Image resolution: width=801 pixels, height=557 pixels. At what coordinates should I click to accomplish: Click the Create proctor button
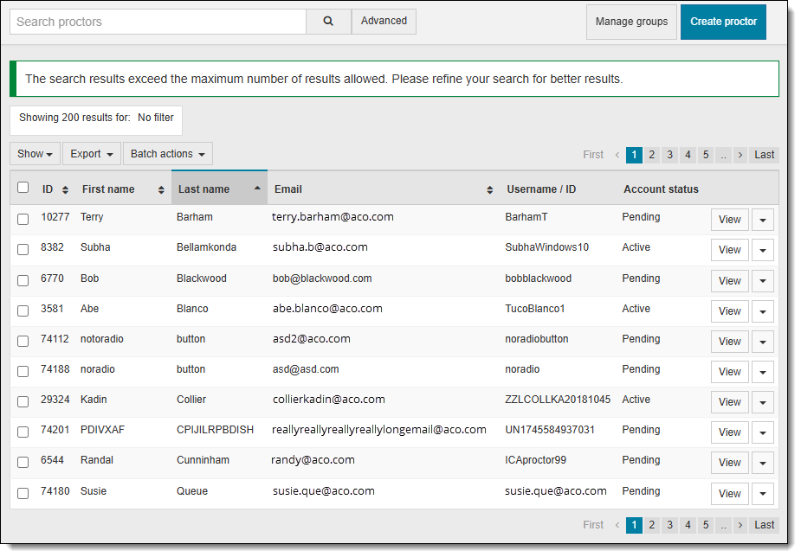tap(723, 22)
